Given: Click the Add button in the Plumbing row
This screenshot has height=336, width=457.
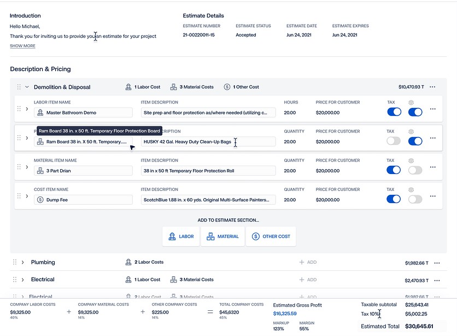Looking at the screenshot, I should point(308,263).
